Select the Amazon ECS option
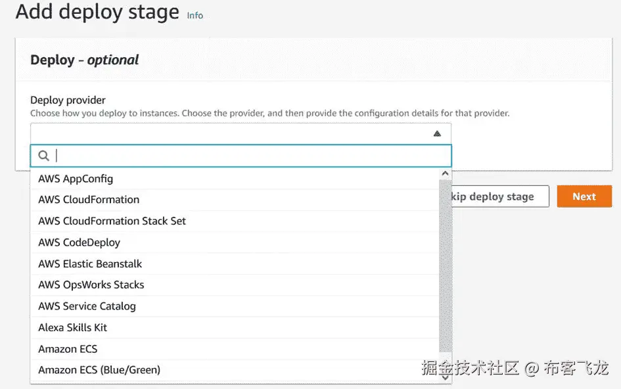The width and height of the screenshot is (621, 389). (x=68, y=349)
